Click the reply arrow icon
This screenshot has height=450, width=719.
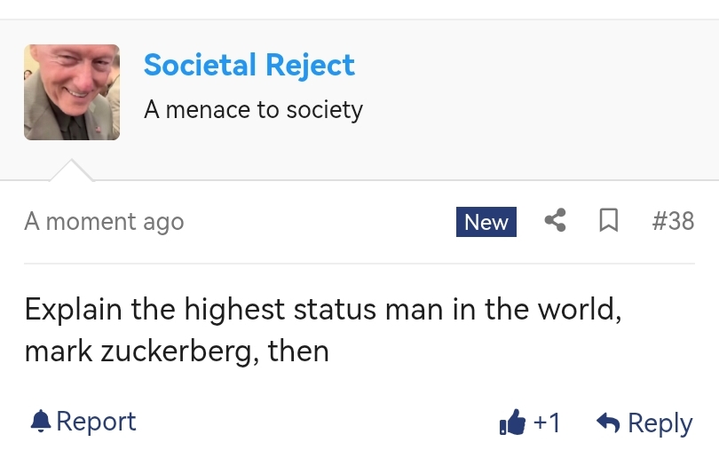[x=608, y=423]
